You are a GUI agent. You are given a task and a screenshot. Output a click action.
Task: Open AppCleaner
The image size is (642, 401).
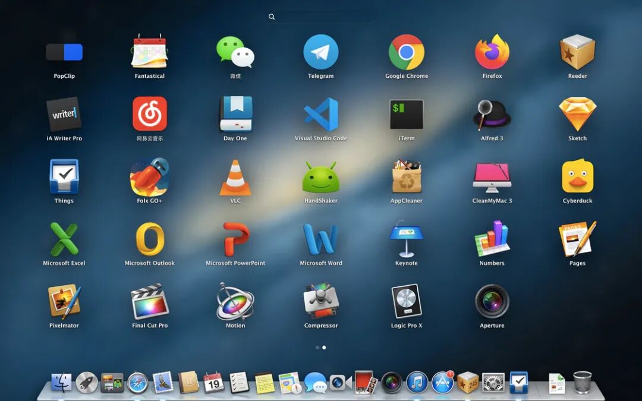pos(407,176)
